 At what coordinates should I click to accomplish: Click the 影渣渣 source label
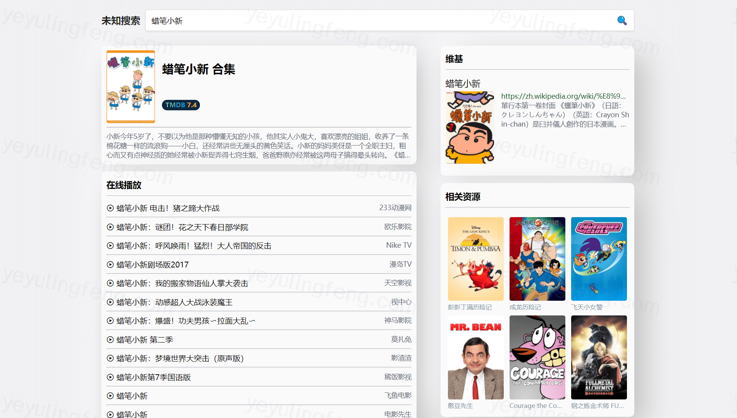pyautogui.click(x=401, y=358)
